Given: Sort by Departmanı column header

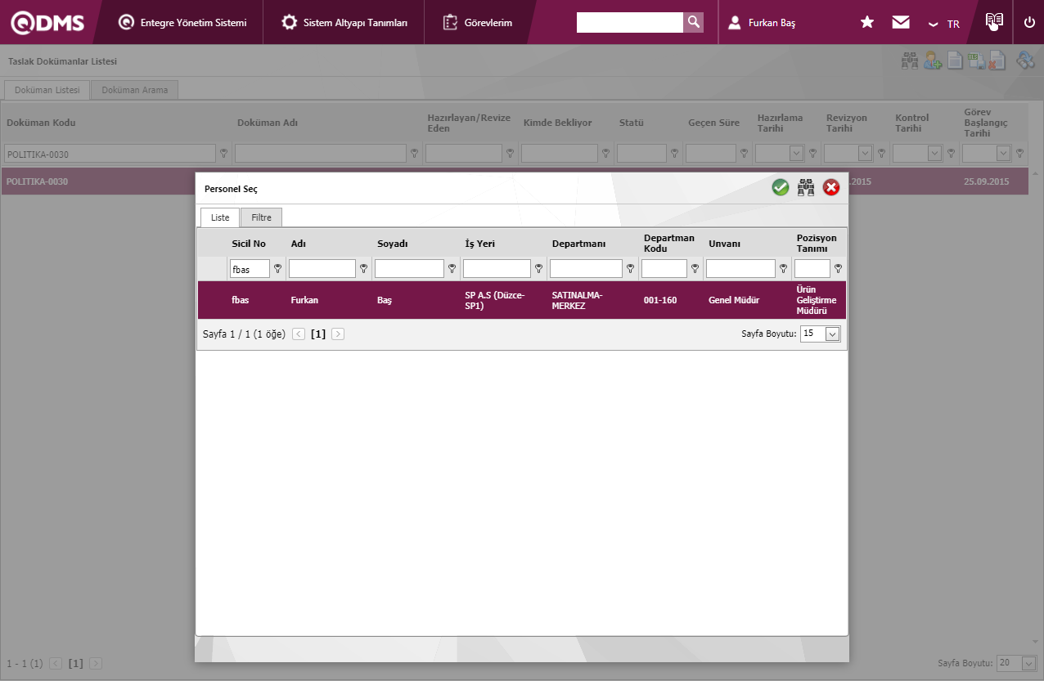Looking at the screenshot, I should pos(577,244).
